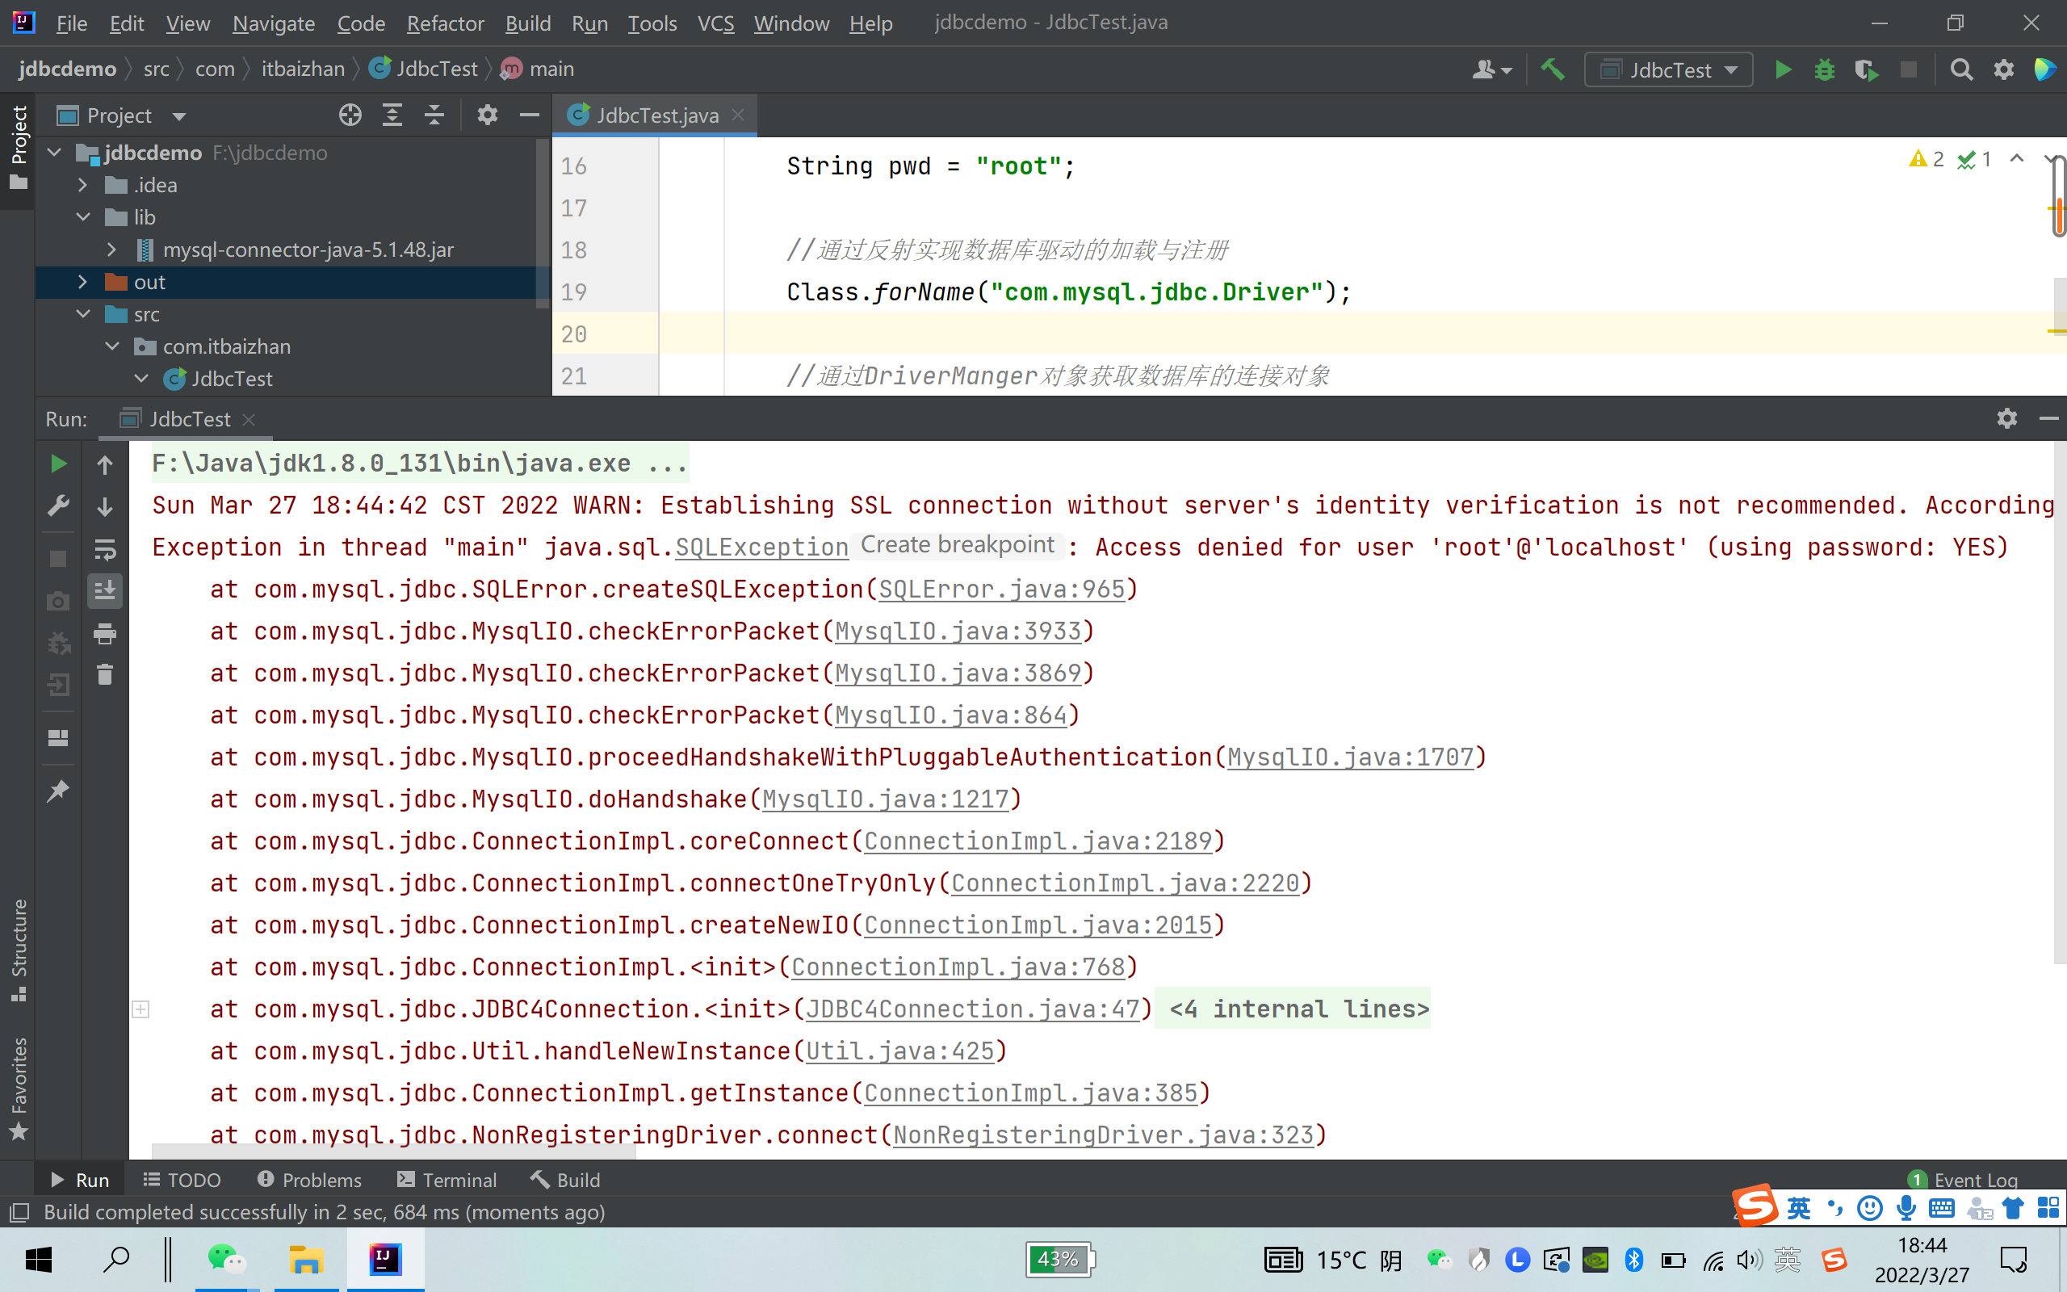Expand the .idea folder

[83, 185]
